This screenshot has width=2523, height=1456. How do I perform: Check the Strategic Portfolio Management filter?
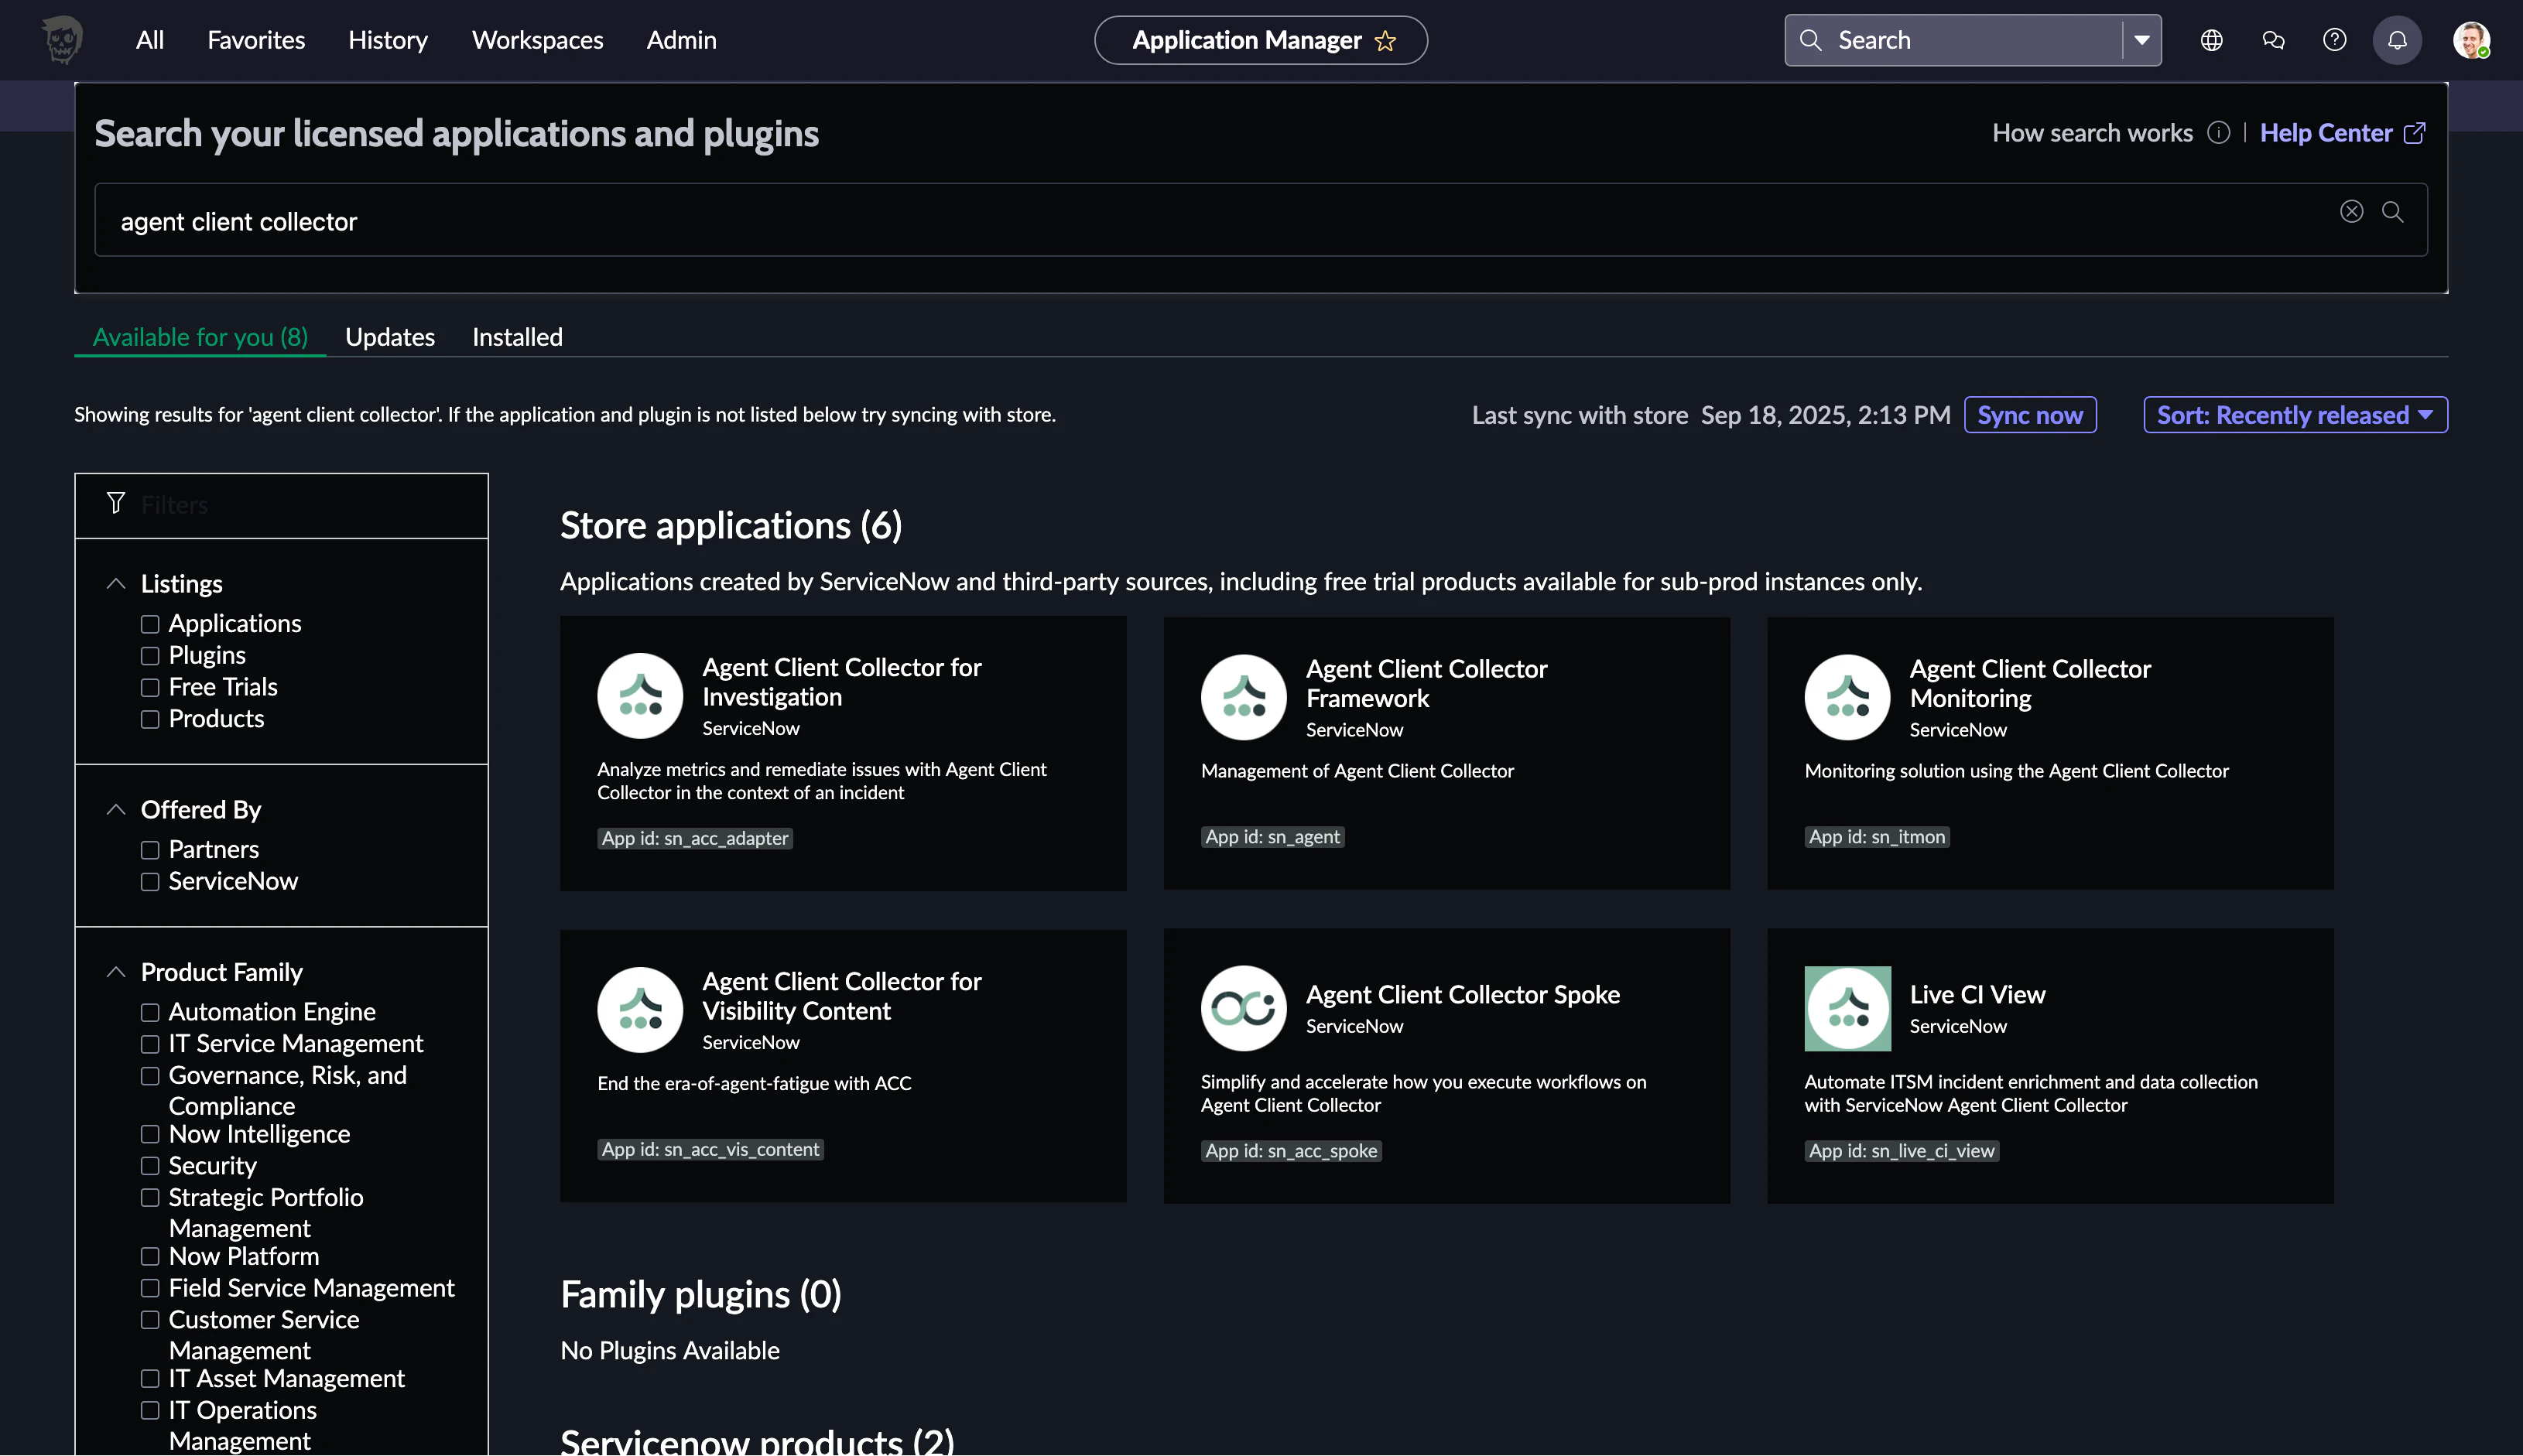point(150,1198)
